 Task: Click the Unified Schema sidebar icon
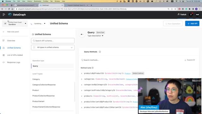tap(3, 48)
